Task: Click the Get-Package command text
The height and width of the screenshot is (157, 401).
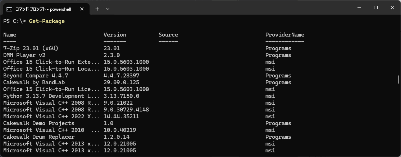Action: (x=47, y=21)
